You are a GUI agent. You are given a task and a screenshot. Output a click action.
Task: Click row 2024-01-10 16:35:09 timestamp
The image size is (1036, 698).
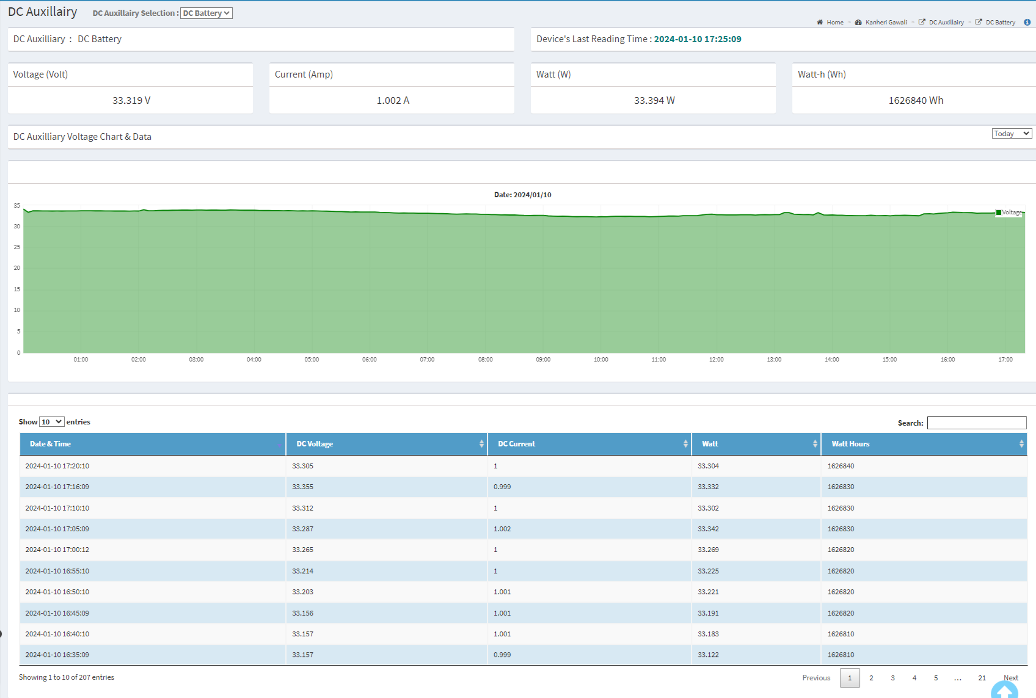(x=57, y=655)
